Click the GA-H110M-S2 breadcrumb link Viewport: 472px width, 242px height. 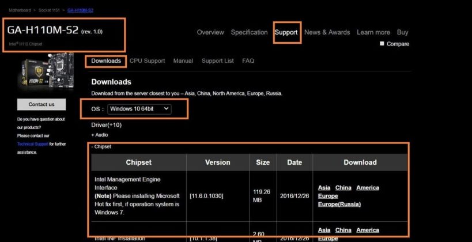(x=80, y=10)
